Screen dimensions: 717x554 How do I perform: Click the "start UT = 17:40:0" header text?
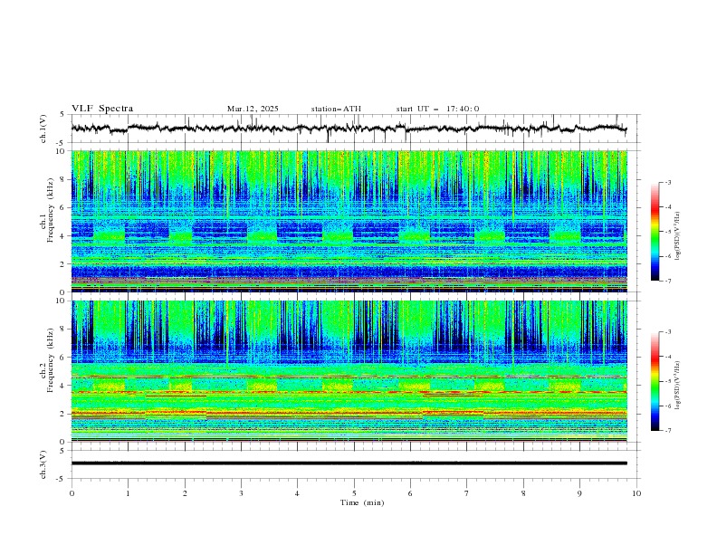437,109
